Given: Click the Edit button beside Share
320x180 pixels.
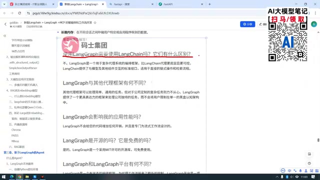Looking at the screenshot, I should (x=262, y=24).
